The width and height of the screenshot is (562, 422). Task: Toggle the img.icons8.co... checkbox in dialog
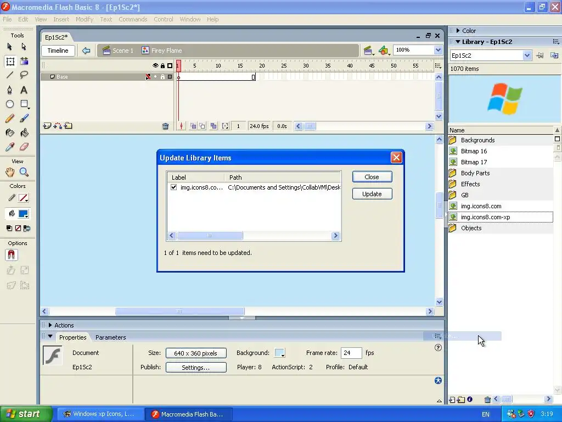pyautogui.click(x=174, y=187)
